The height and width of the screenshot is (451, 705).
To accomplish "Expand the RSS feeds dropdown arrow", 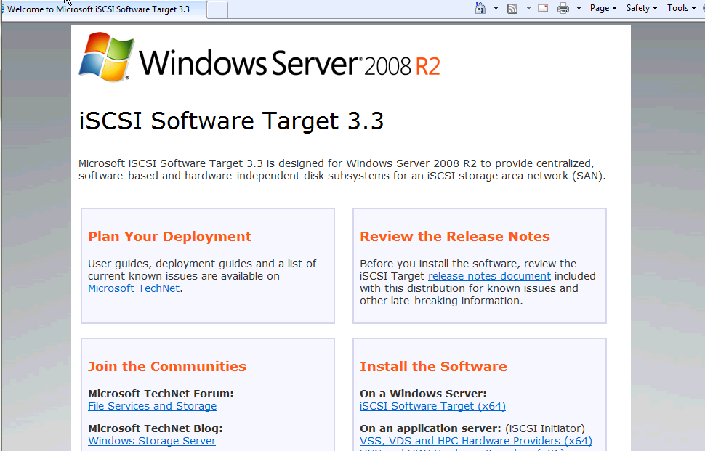I will (x=529, y=8).
